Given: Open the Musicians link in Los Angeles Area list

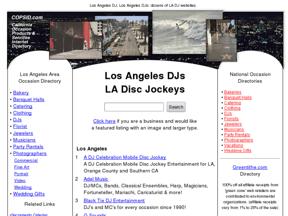Looking at the screenshot, I should [x=24, y=140].
